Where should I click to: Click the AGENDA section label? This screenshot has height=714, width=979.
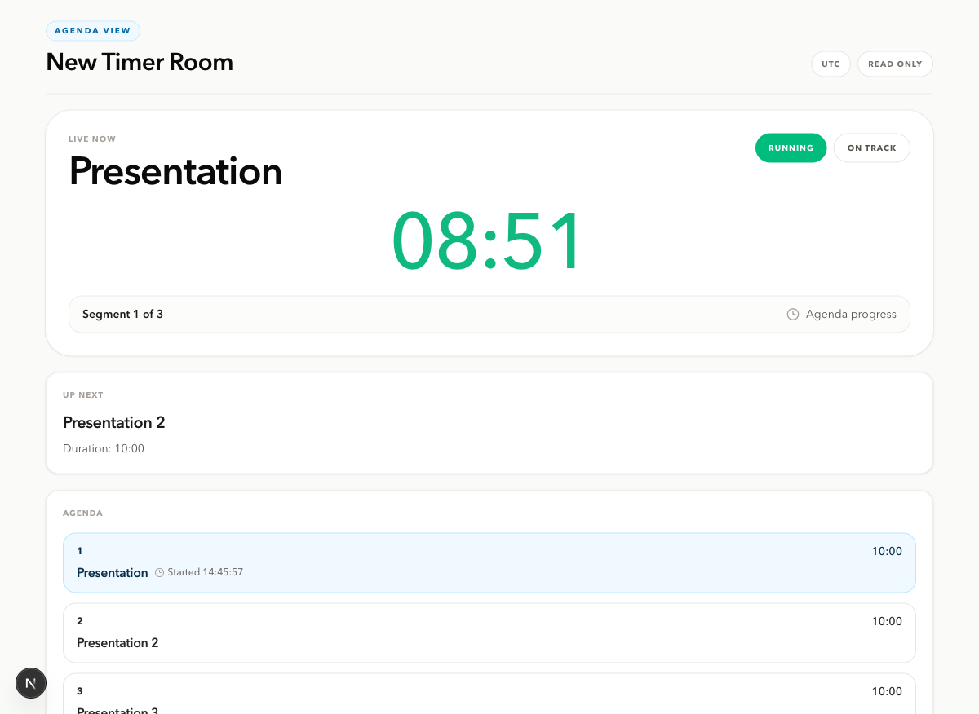[83, 513]
